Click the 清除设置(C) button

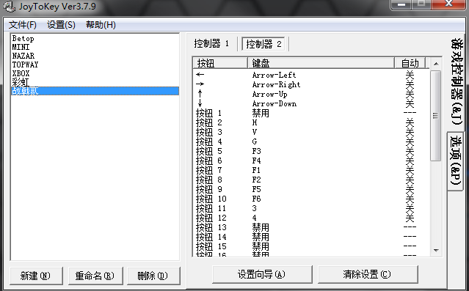point(367,274)
